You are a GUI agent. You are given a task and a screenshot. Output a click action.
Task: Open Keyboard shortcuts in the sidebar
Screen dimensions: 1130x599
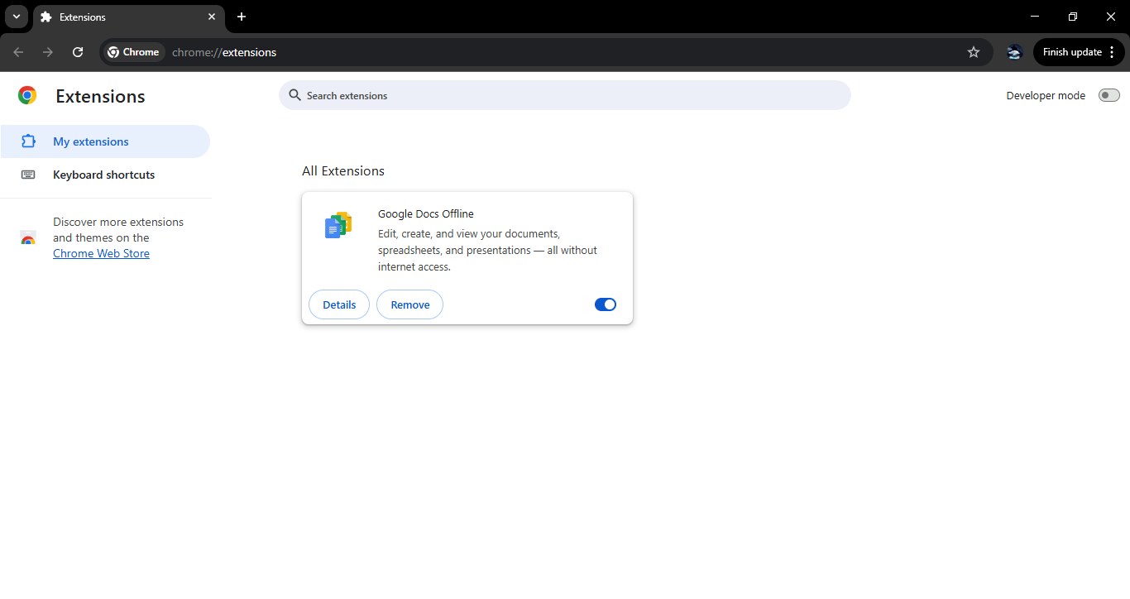click(103, 175)
